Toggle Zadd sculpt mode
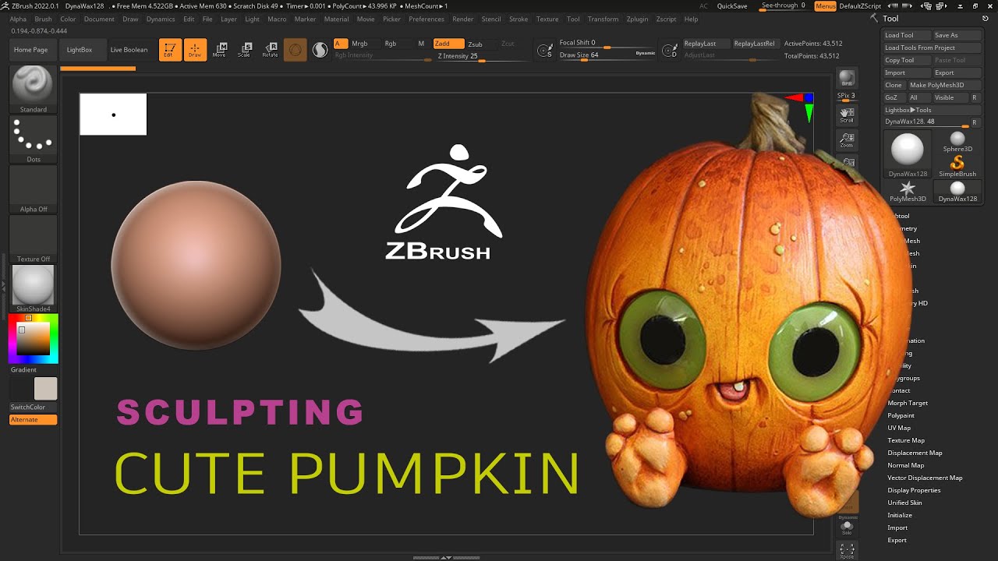 (448, 44)
